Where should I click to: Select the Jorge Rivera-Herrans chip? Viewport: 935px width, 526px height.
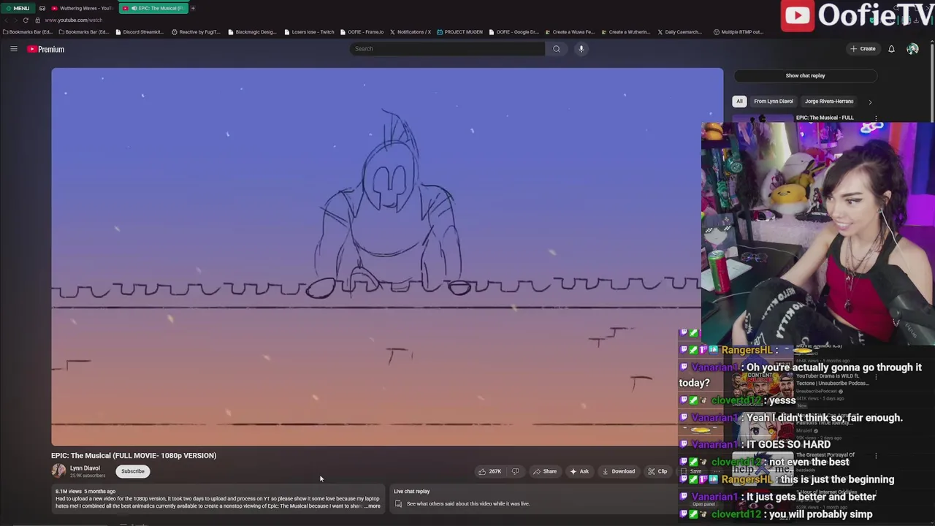tap(829, 102)
